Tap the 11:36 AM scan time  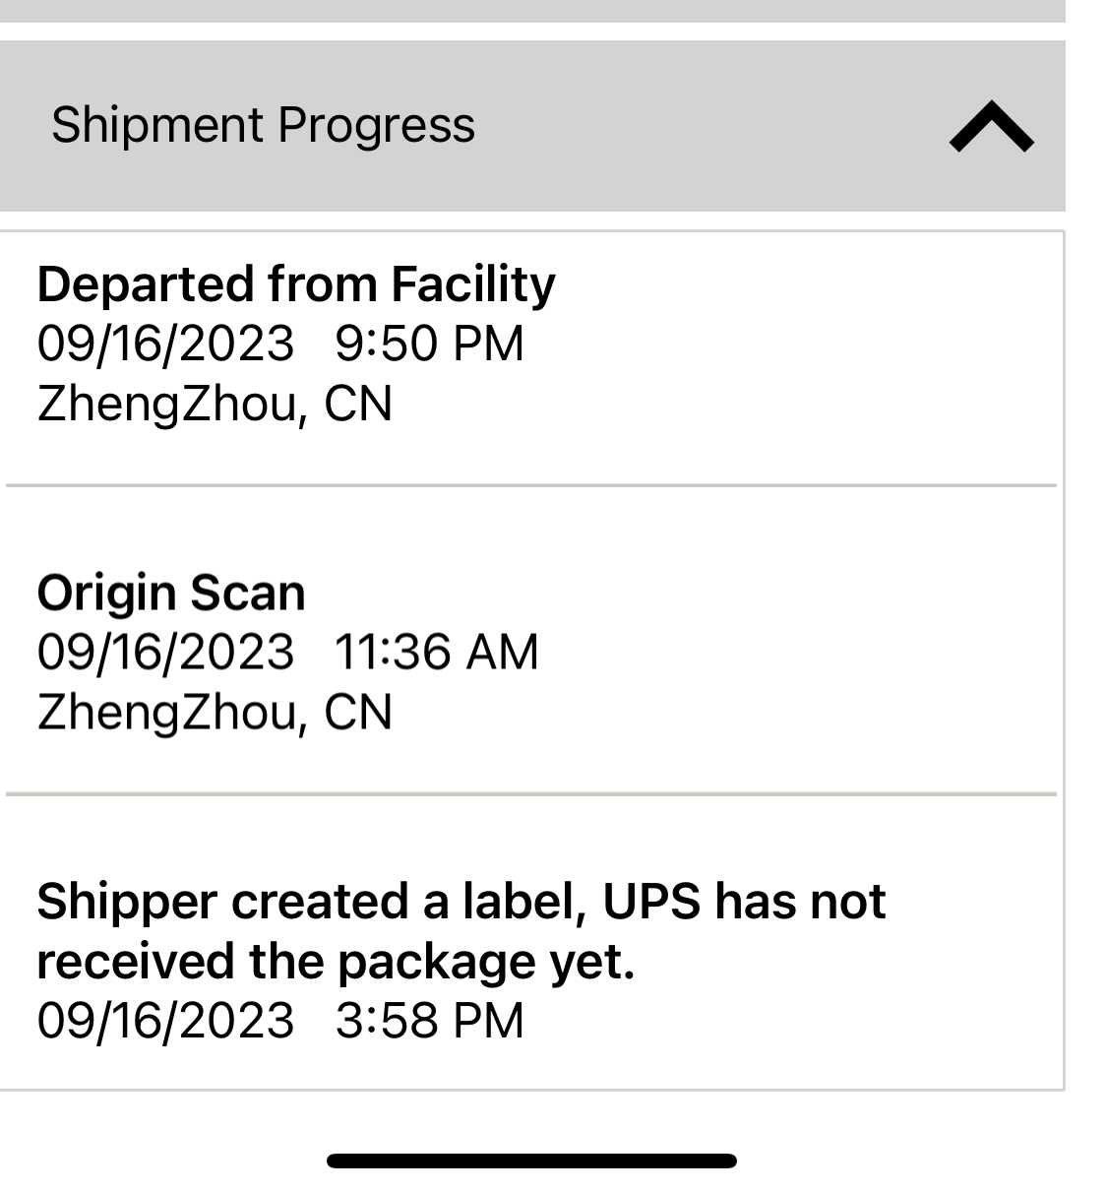pyautogui.click(x=437, y=652)
